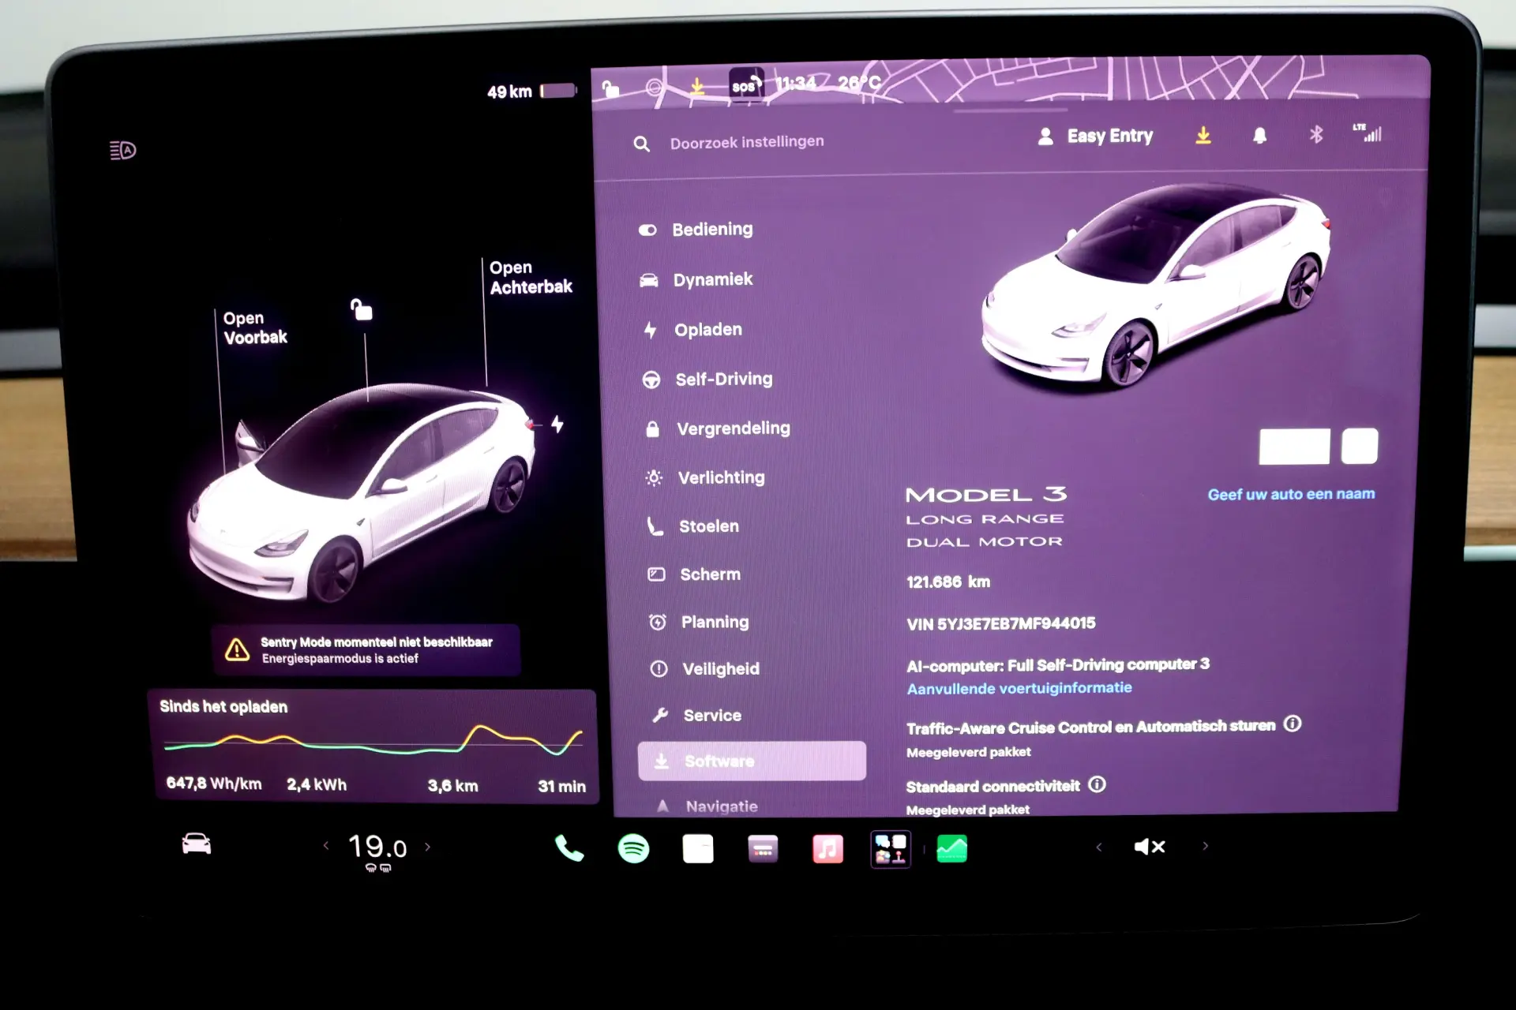
Task: Select the Planning schedule menu
Action: click(699, 622)
